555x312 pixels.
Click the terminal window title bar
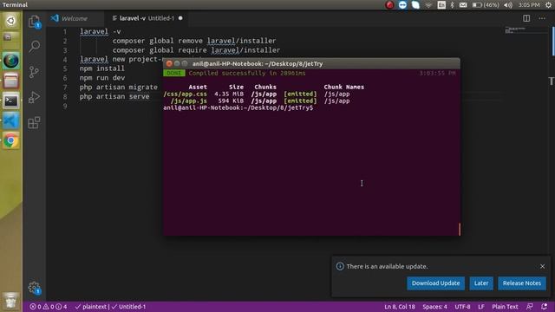tap(311, 63)
